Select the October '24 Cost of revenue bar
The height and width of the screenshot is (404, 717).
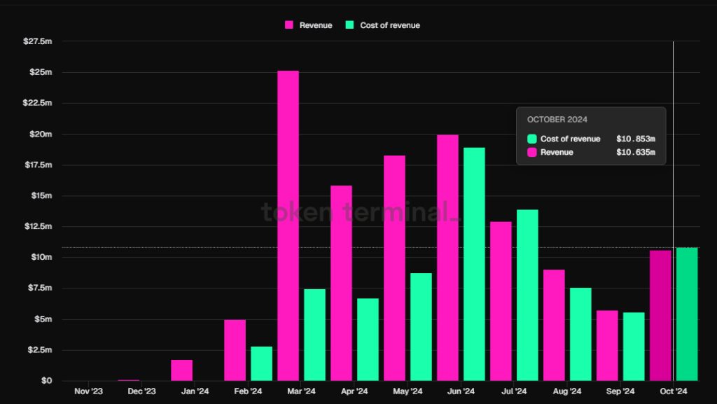(687, 314)
